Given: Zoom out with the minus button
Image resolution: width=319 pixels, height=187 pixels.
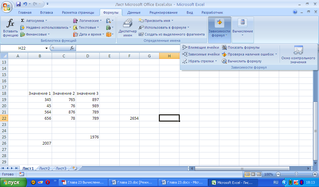Looking at the screenshot, I should [x=278, y=174].
